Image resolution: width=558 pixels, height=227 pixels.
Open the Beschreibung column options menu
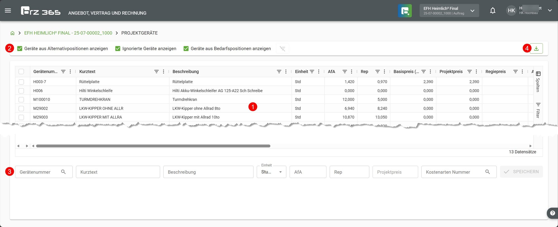(x=286, y=72)
